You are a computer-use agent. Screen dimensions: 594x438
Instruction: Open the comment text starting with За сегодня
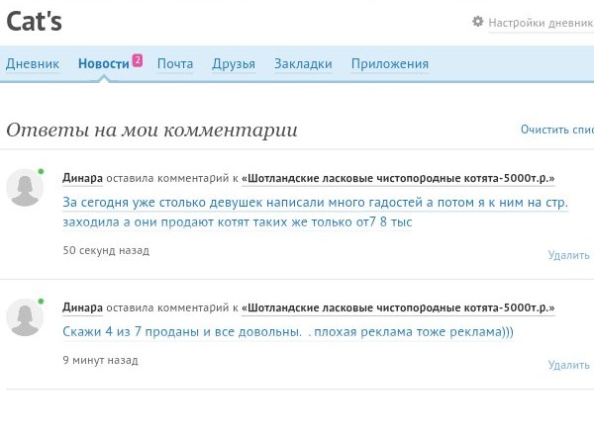click(x=315, y=212)
